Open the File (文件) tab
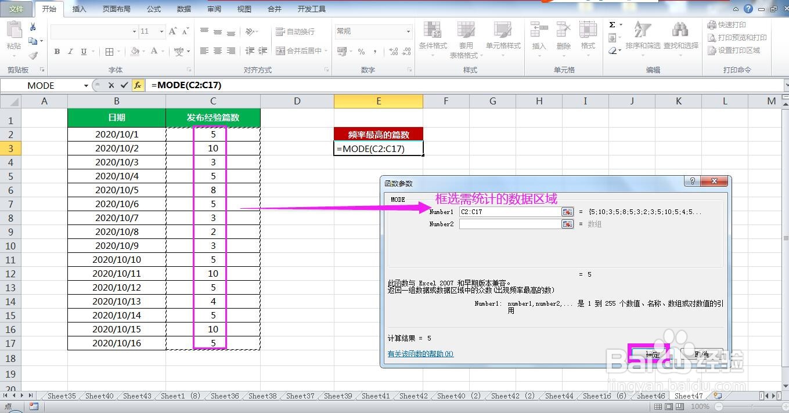 (x=16, y=9)
